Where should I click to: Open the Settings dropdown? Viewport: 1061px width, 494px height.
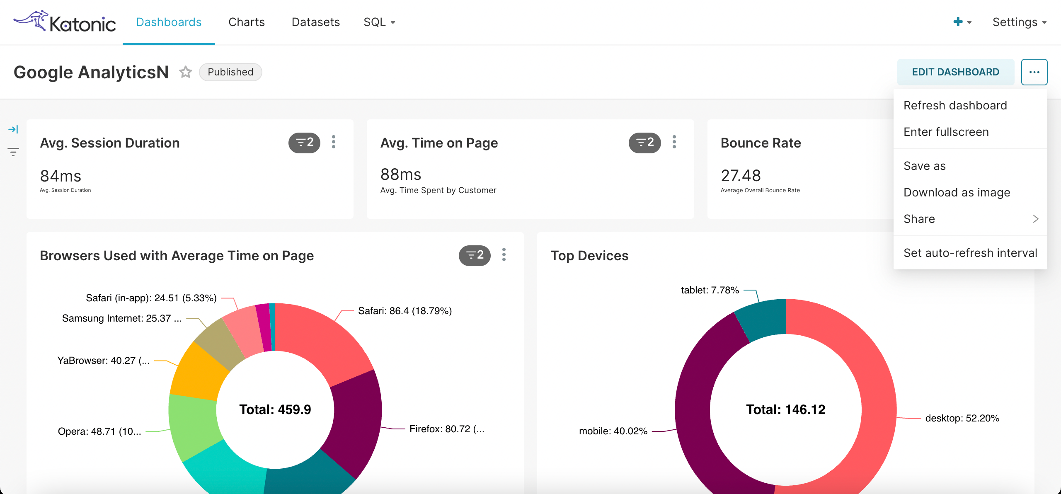click(1019, 22)
